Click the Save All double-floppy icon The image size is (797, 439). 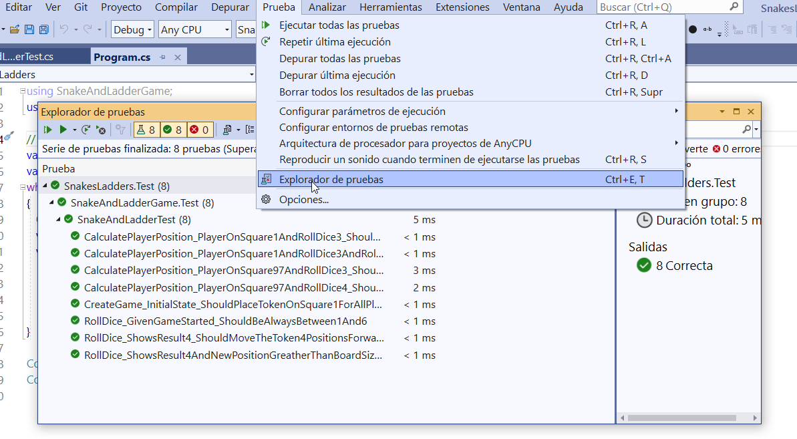pyautogui.click(x=43, y=29)
